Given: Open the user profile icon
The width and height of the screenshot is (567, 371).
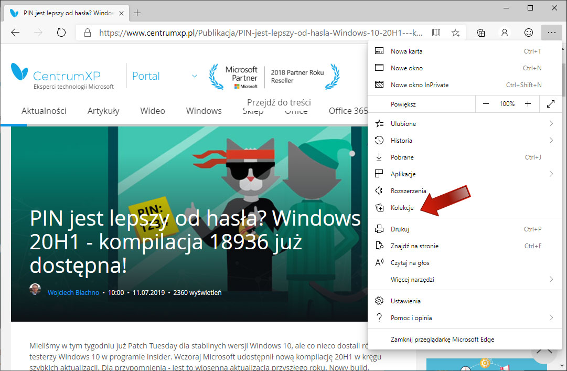Looking at the screenshot, I should click(x=505, y=33).
